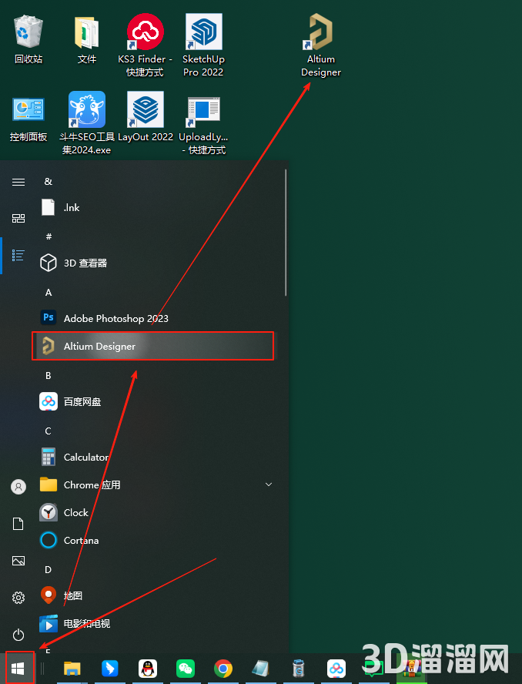Click the A letter header in app list
522x684 pixels.
pos(49,292)
